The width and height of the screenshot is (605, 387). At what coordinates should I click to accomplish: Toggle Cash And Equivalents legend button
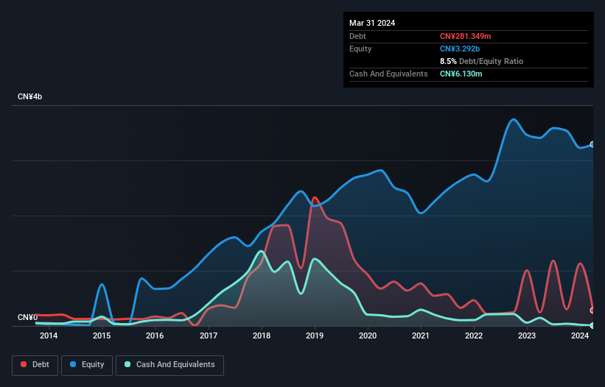169,365
